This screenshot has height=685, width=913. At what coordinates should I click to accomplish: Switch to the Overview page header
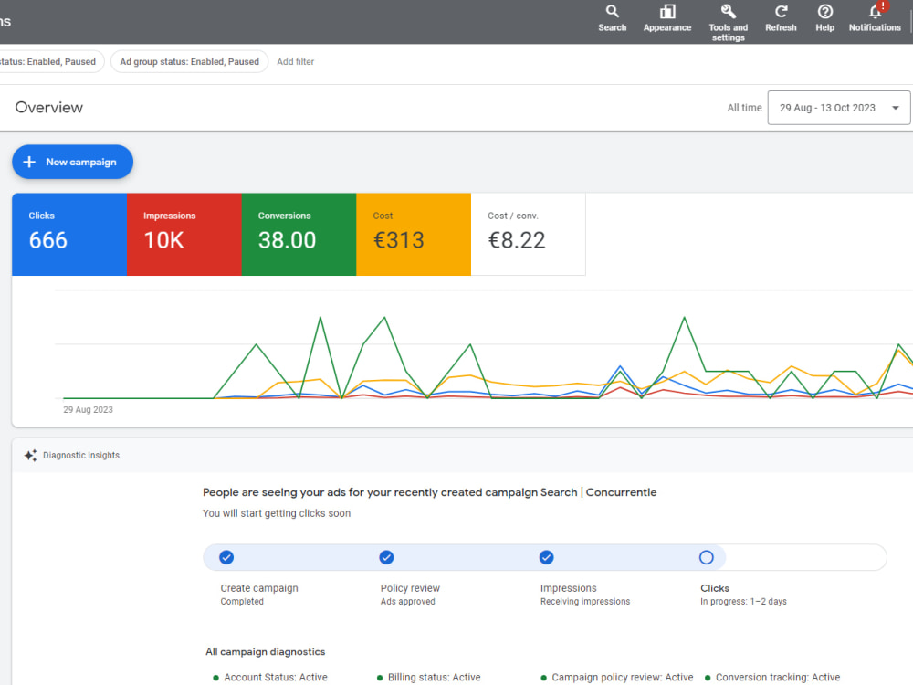pyautogui.click(x=48, y=107)
